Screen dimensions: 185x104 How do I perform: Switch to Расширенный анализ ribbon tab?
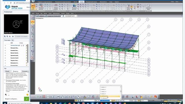(x=91, y=2)
